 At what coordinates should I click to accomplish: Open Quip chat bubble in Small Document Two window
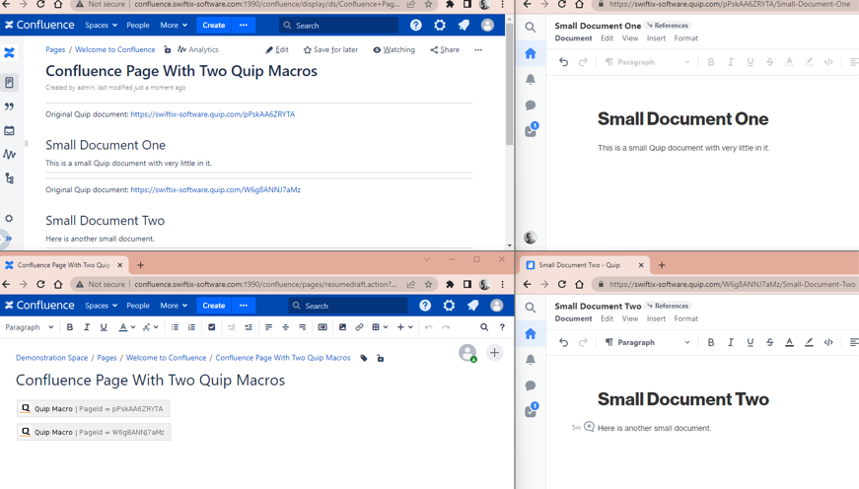tap(531, 385)
